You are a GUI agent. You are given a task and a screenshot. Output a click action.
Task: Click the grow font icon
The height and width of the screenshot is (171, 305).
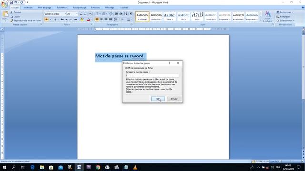coord(81,14)
